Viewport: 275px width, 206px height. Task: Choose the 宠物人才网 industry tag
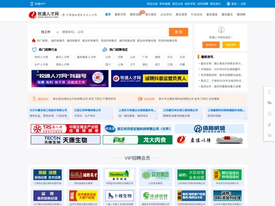[x=62, y=64]
